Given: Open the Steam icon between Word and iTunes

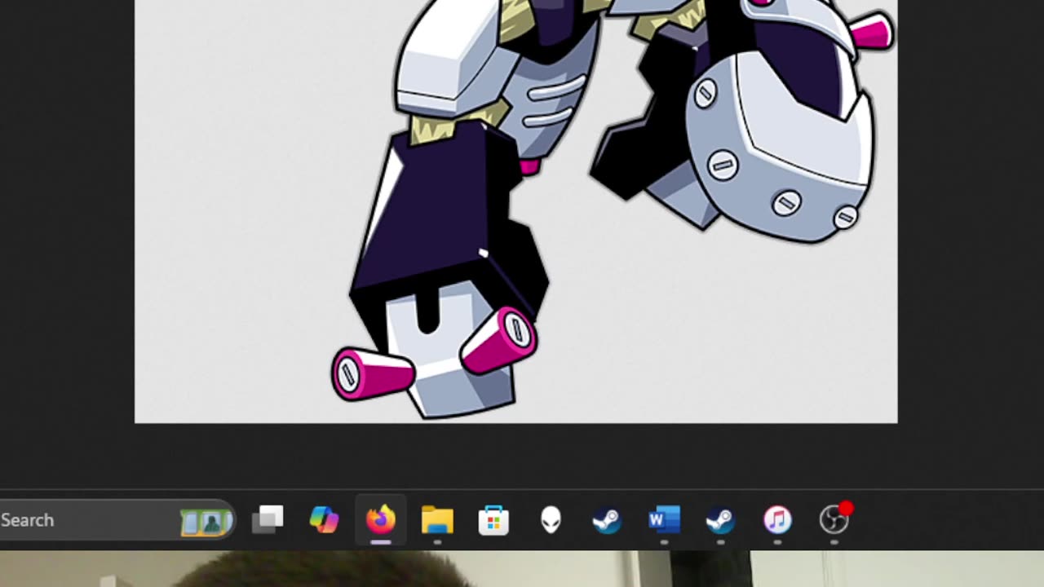Looking at the screenshot, I should point(720,519).
